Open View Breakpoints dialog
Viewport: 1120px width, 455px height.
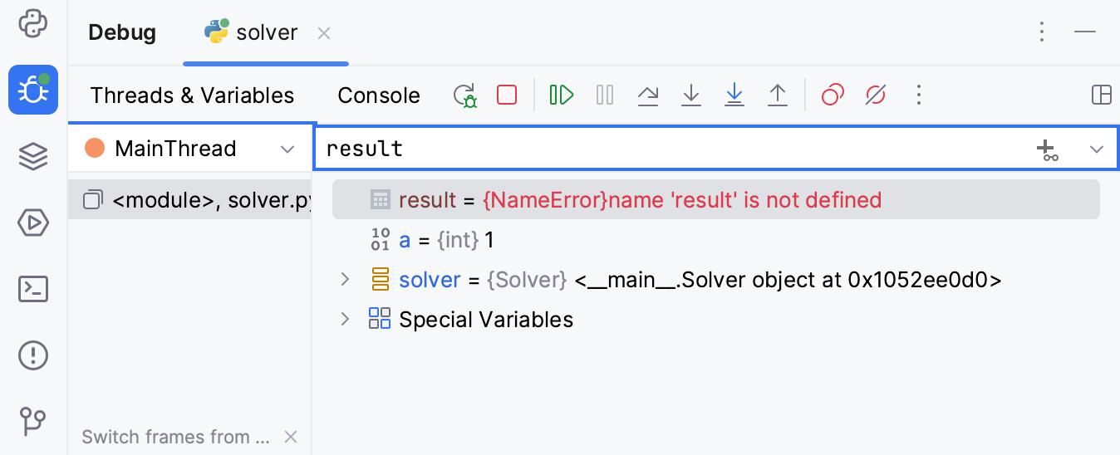coord(833,95)
